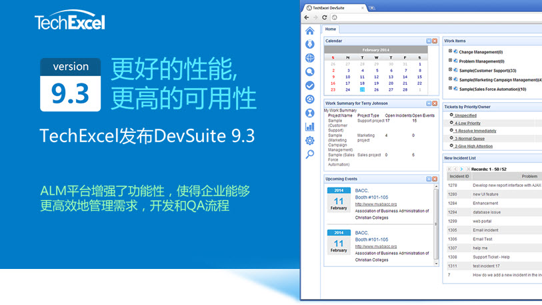Jump to last page of incident records

click(x=468, y=169)
